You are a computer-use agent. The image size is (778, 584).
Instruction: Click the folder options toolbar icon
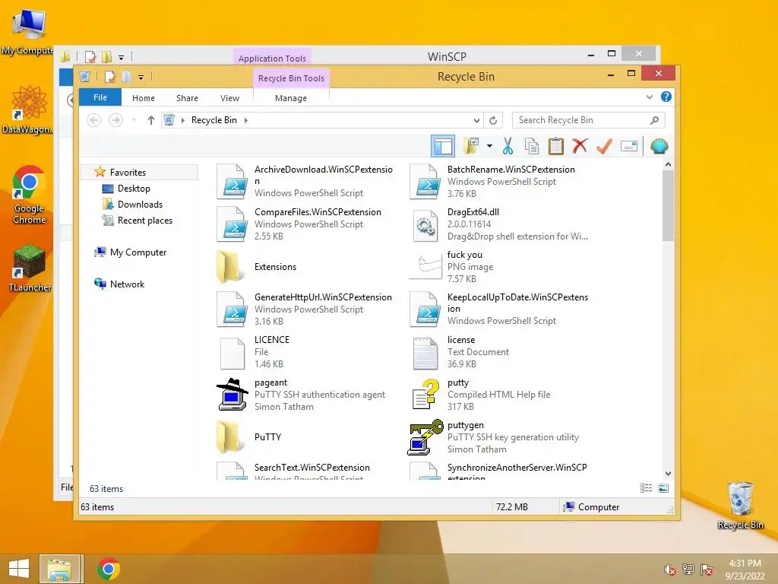point(471,146)
